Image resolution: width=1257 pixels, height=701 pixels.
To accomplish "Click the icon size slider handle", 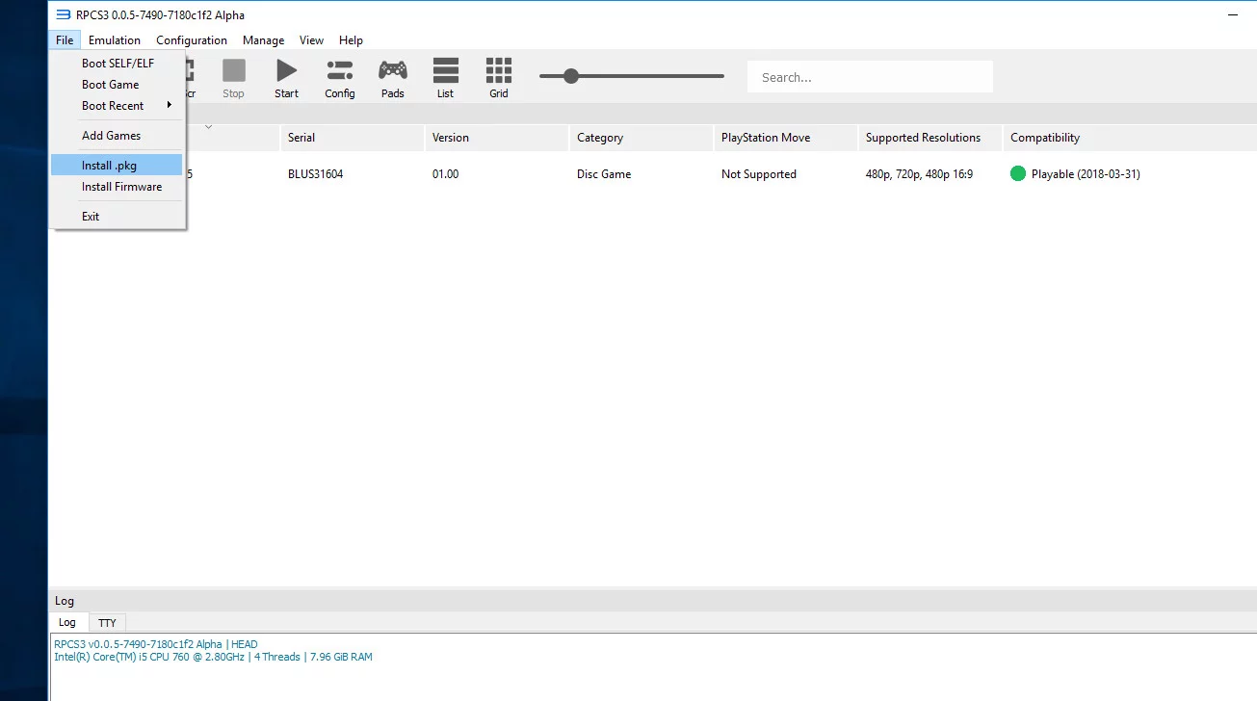I will [x=571, y=76].
